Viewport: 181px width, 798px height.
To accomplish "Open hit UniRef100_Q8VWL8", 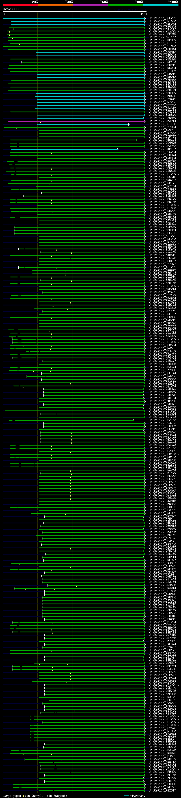I will [162, 27].
